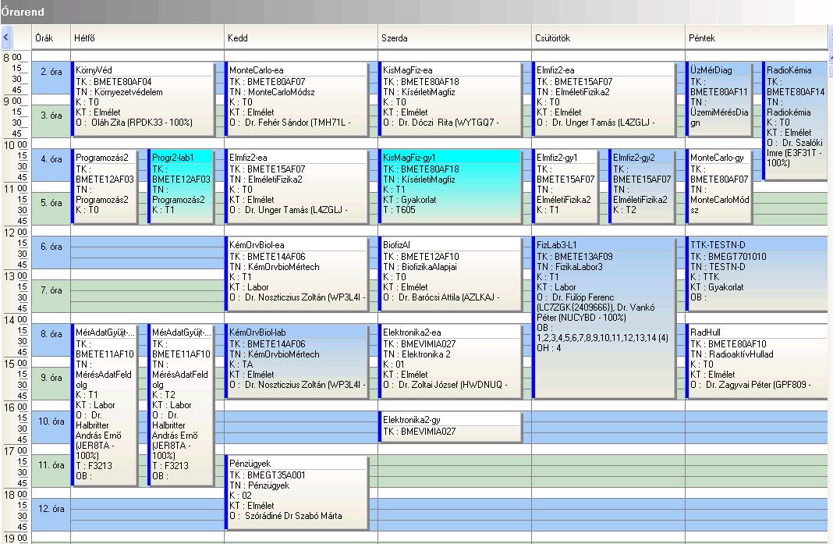The image size is (833, 544).
Task: Select the KisMagFiz-ea lecture block
Action: tap(450, 99)
